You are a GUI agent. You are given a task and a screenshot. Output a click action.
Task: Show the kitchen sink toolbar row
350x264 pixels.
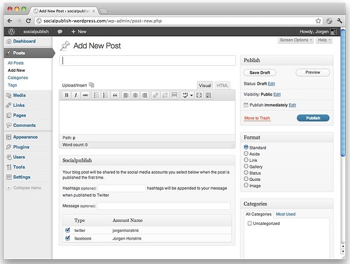tap(208, 96)
